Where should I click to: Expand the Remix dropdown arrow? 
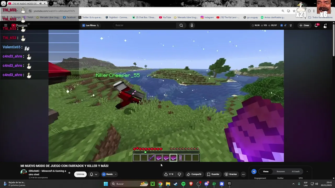115,174
